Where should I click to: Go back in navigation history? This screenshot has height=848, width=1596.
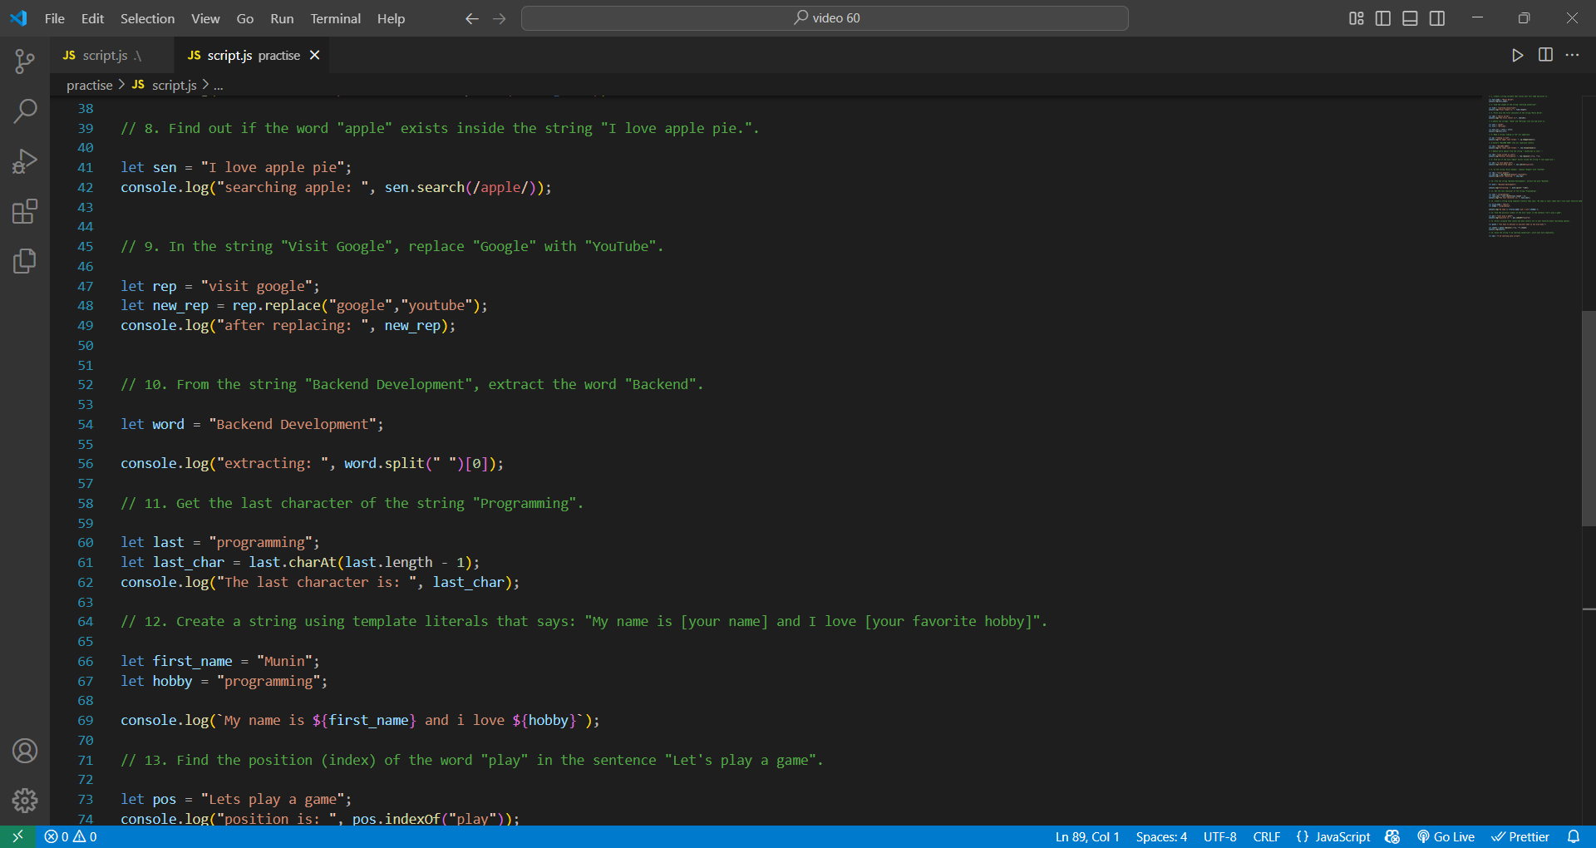(472, 18)
